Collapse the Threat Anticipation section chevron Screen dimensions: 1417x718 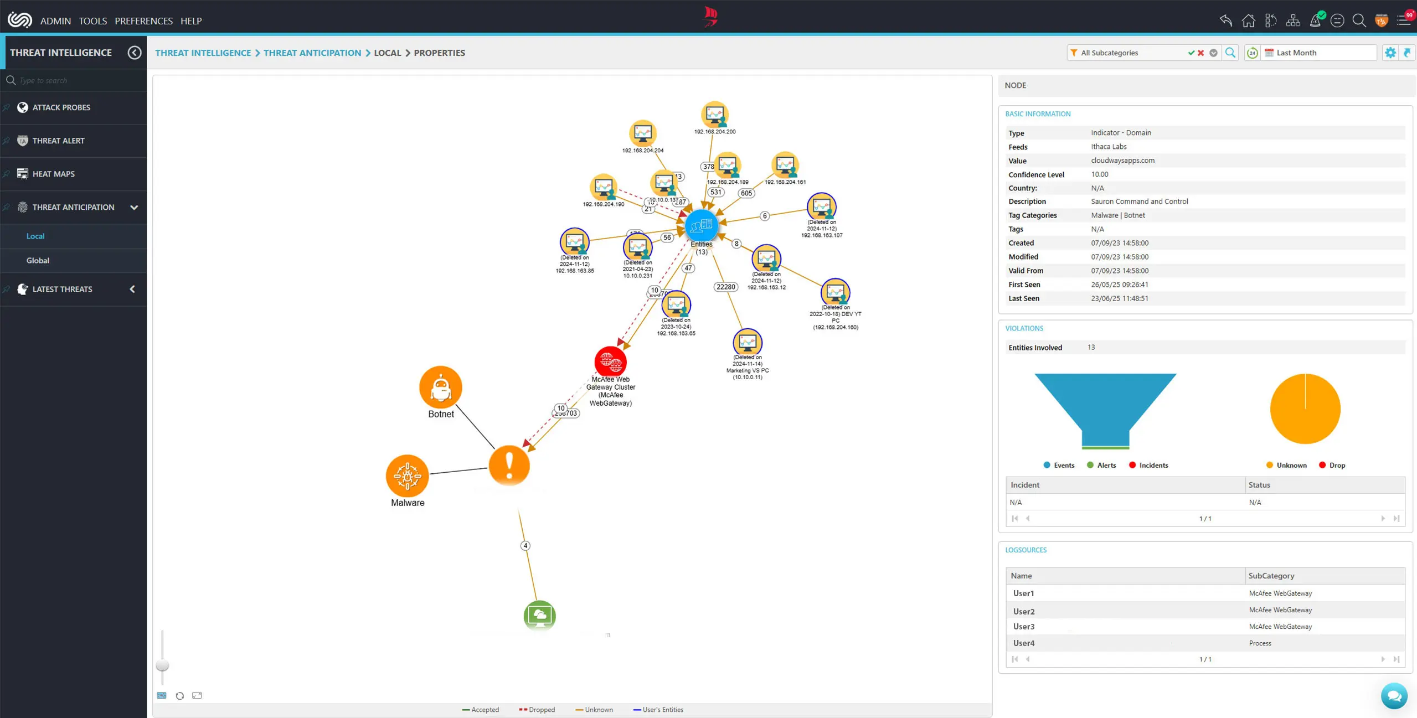point(134,207)
